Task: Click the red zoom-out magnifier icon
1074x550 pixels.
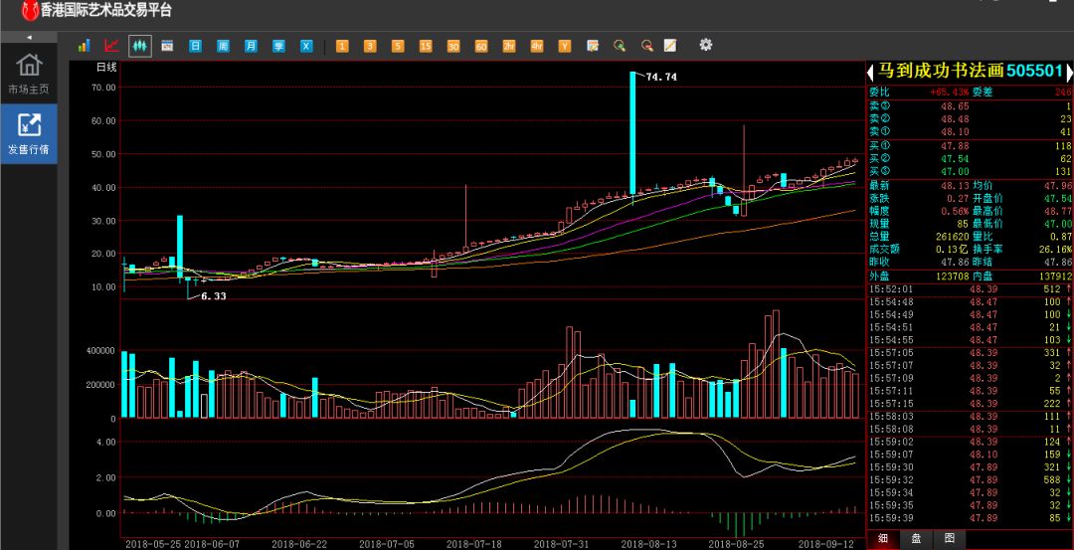Action: click(x=647, y=46)
